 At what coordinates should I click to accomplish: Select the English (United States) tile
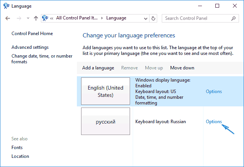pos(106,91)
